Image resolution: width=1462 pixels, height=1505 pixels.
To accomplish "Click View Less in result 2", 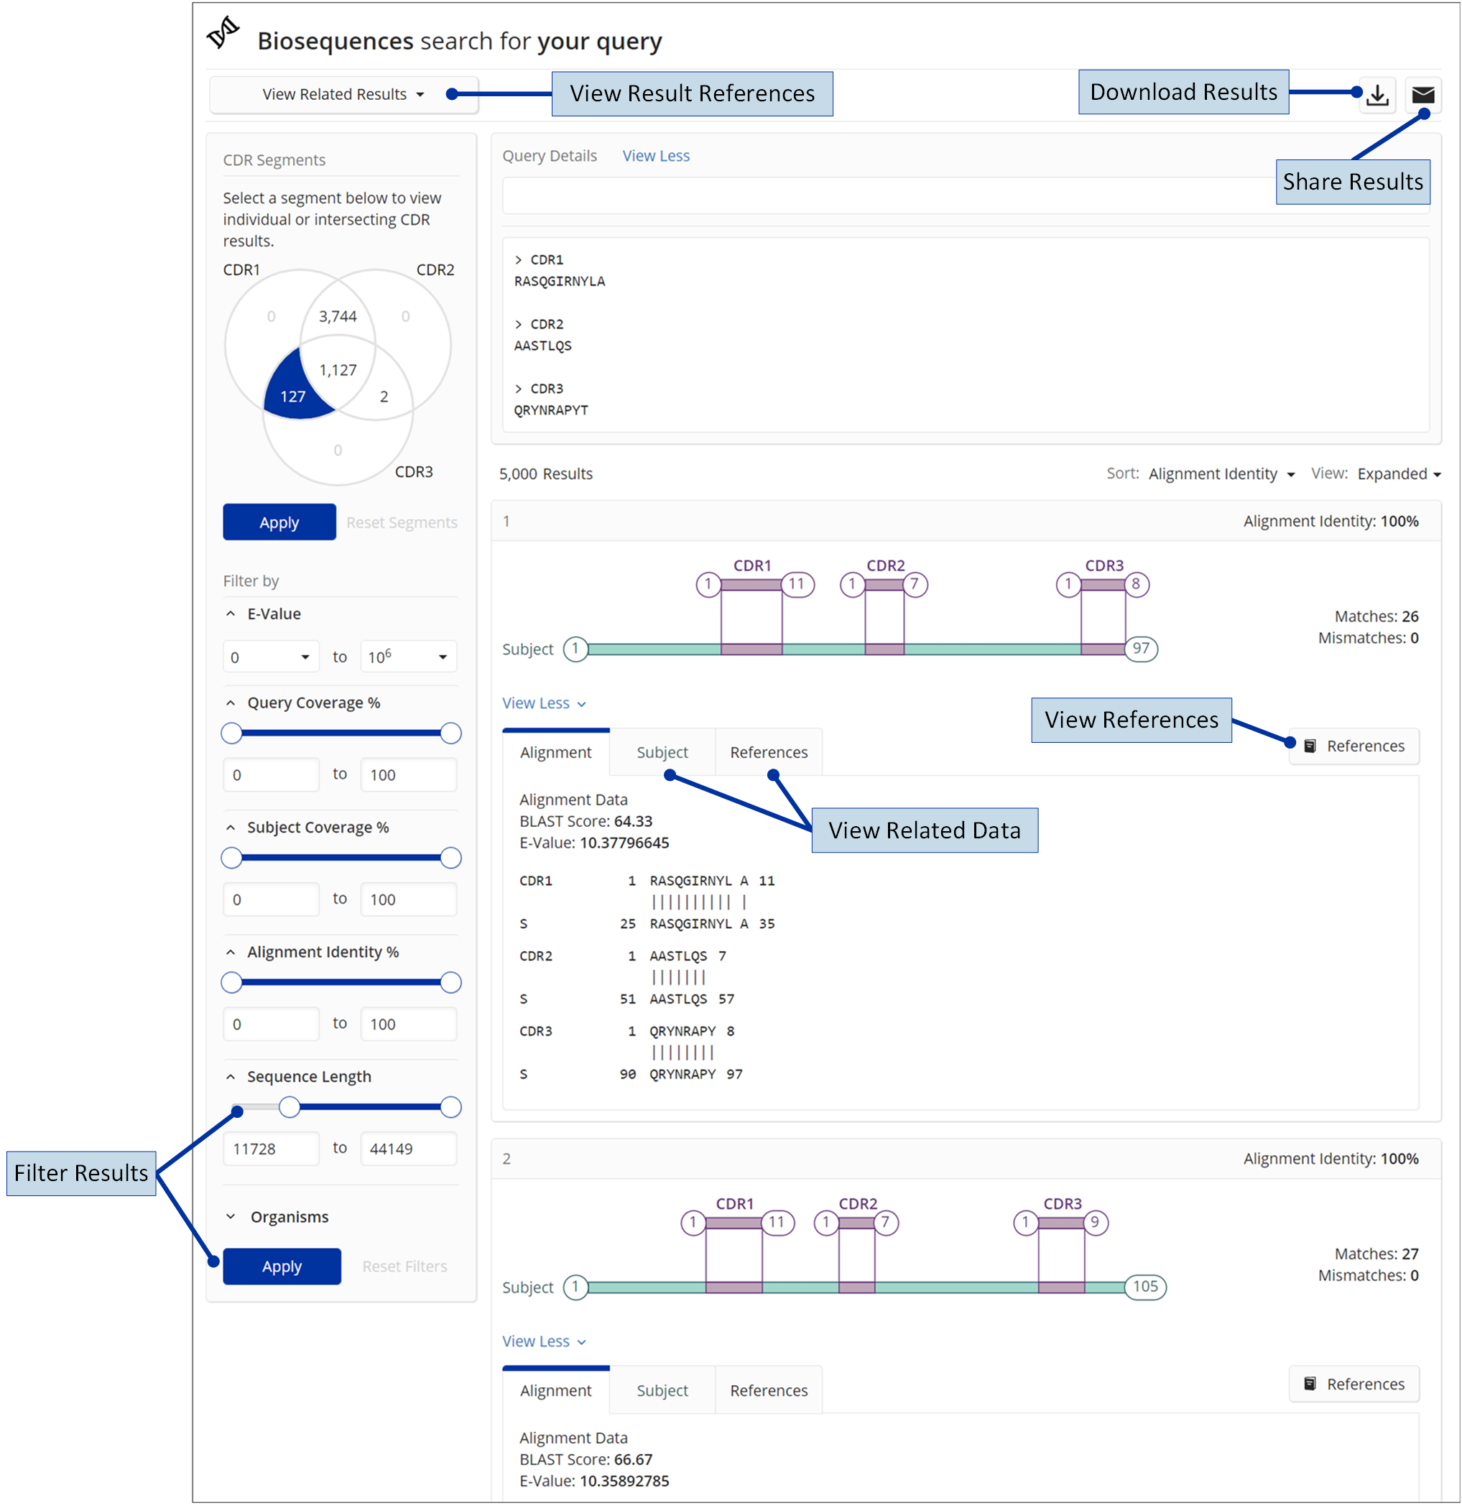I will coord(544,1340).
